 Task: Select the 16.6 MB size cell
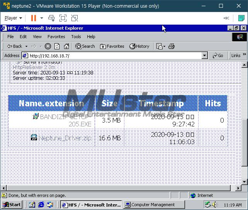(x=109, y=138)
